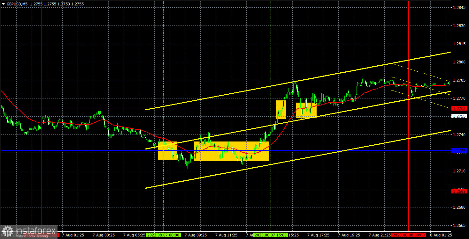Select the 1.2665 price axis value

[459, 226]
